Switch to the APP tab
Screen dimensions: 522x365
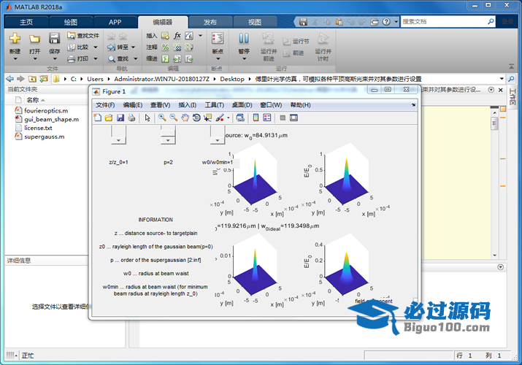(115, 23)
